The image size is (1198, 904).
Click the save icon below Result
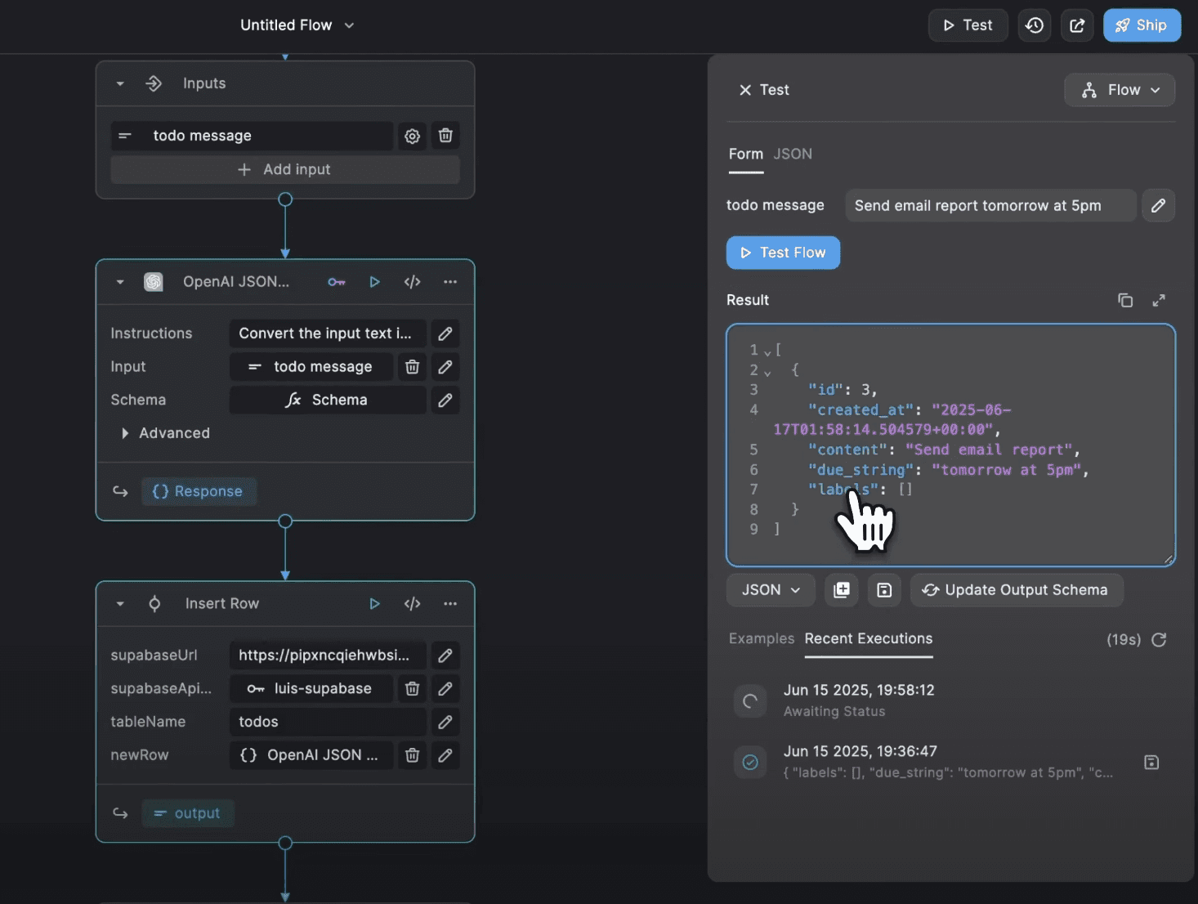click(x=884, y=590)
